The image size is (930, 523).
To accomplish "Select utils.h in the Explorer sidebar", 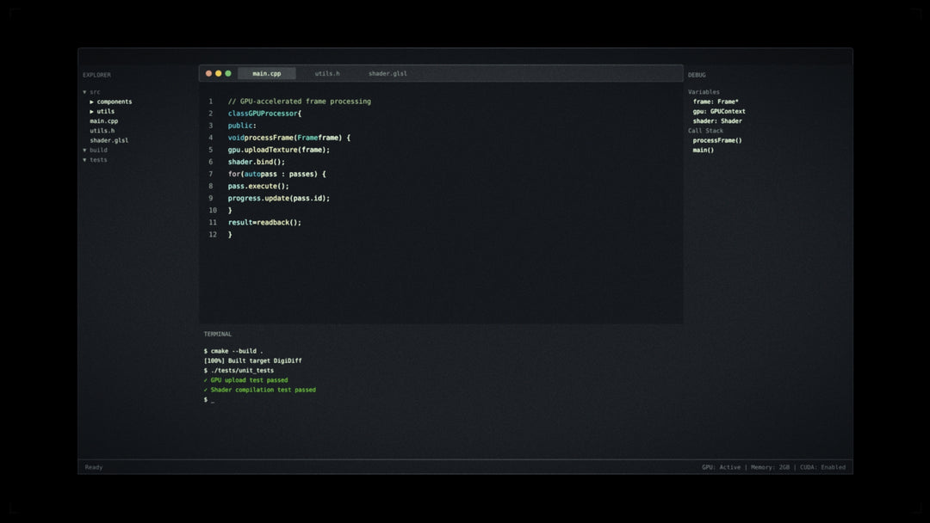I will click(102, 131).
